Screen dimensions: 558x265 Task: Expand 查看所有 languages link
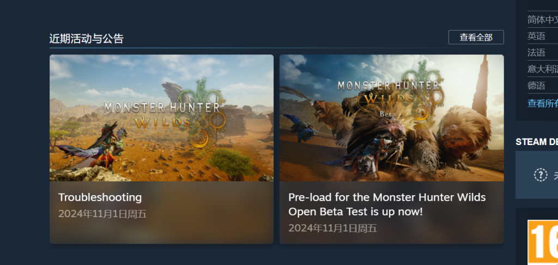pos(543,103)
